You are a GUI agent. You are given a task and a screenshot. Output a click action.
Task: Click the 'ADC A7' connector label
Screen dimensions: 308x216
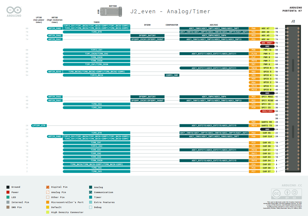tap(267, 29)
